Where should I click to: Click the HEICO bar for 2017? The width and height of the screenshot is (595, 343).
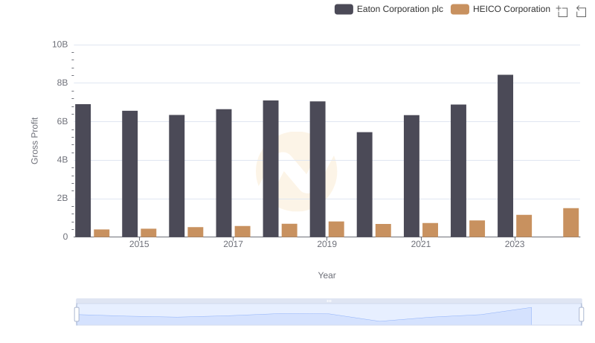click(x=242, y=231)
